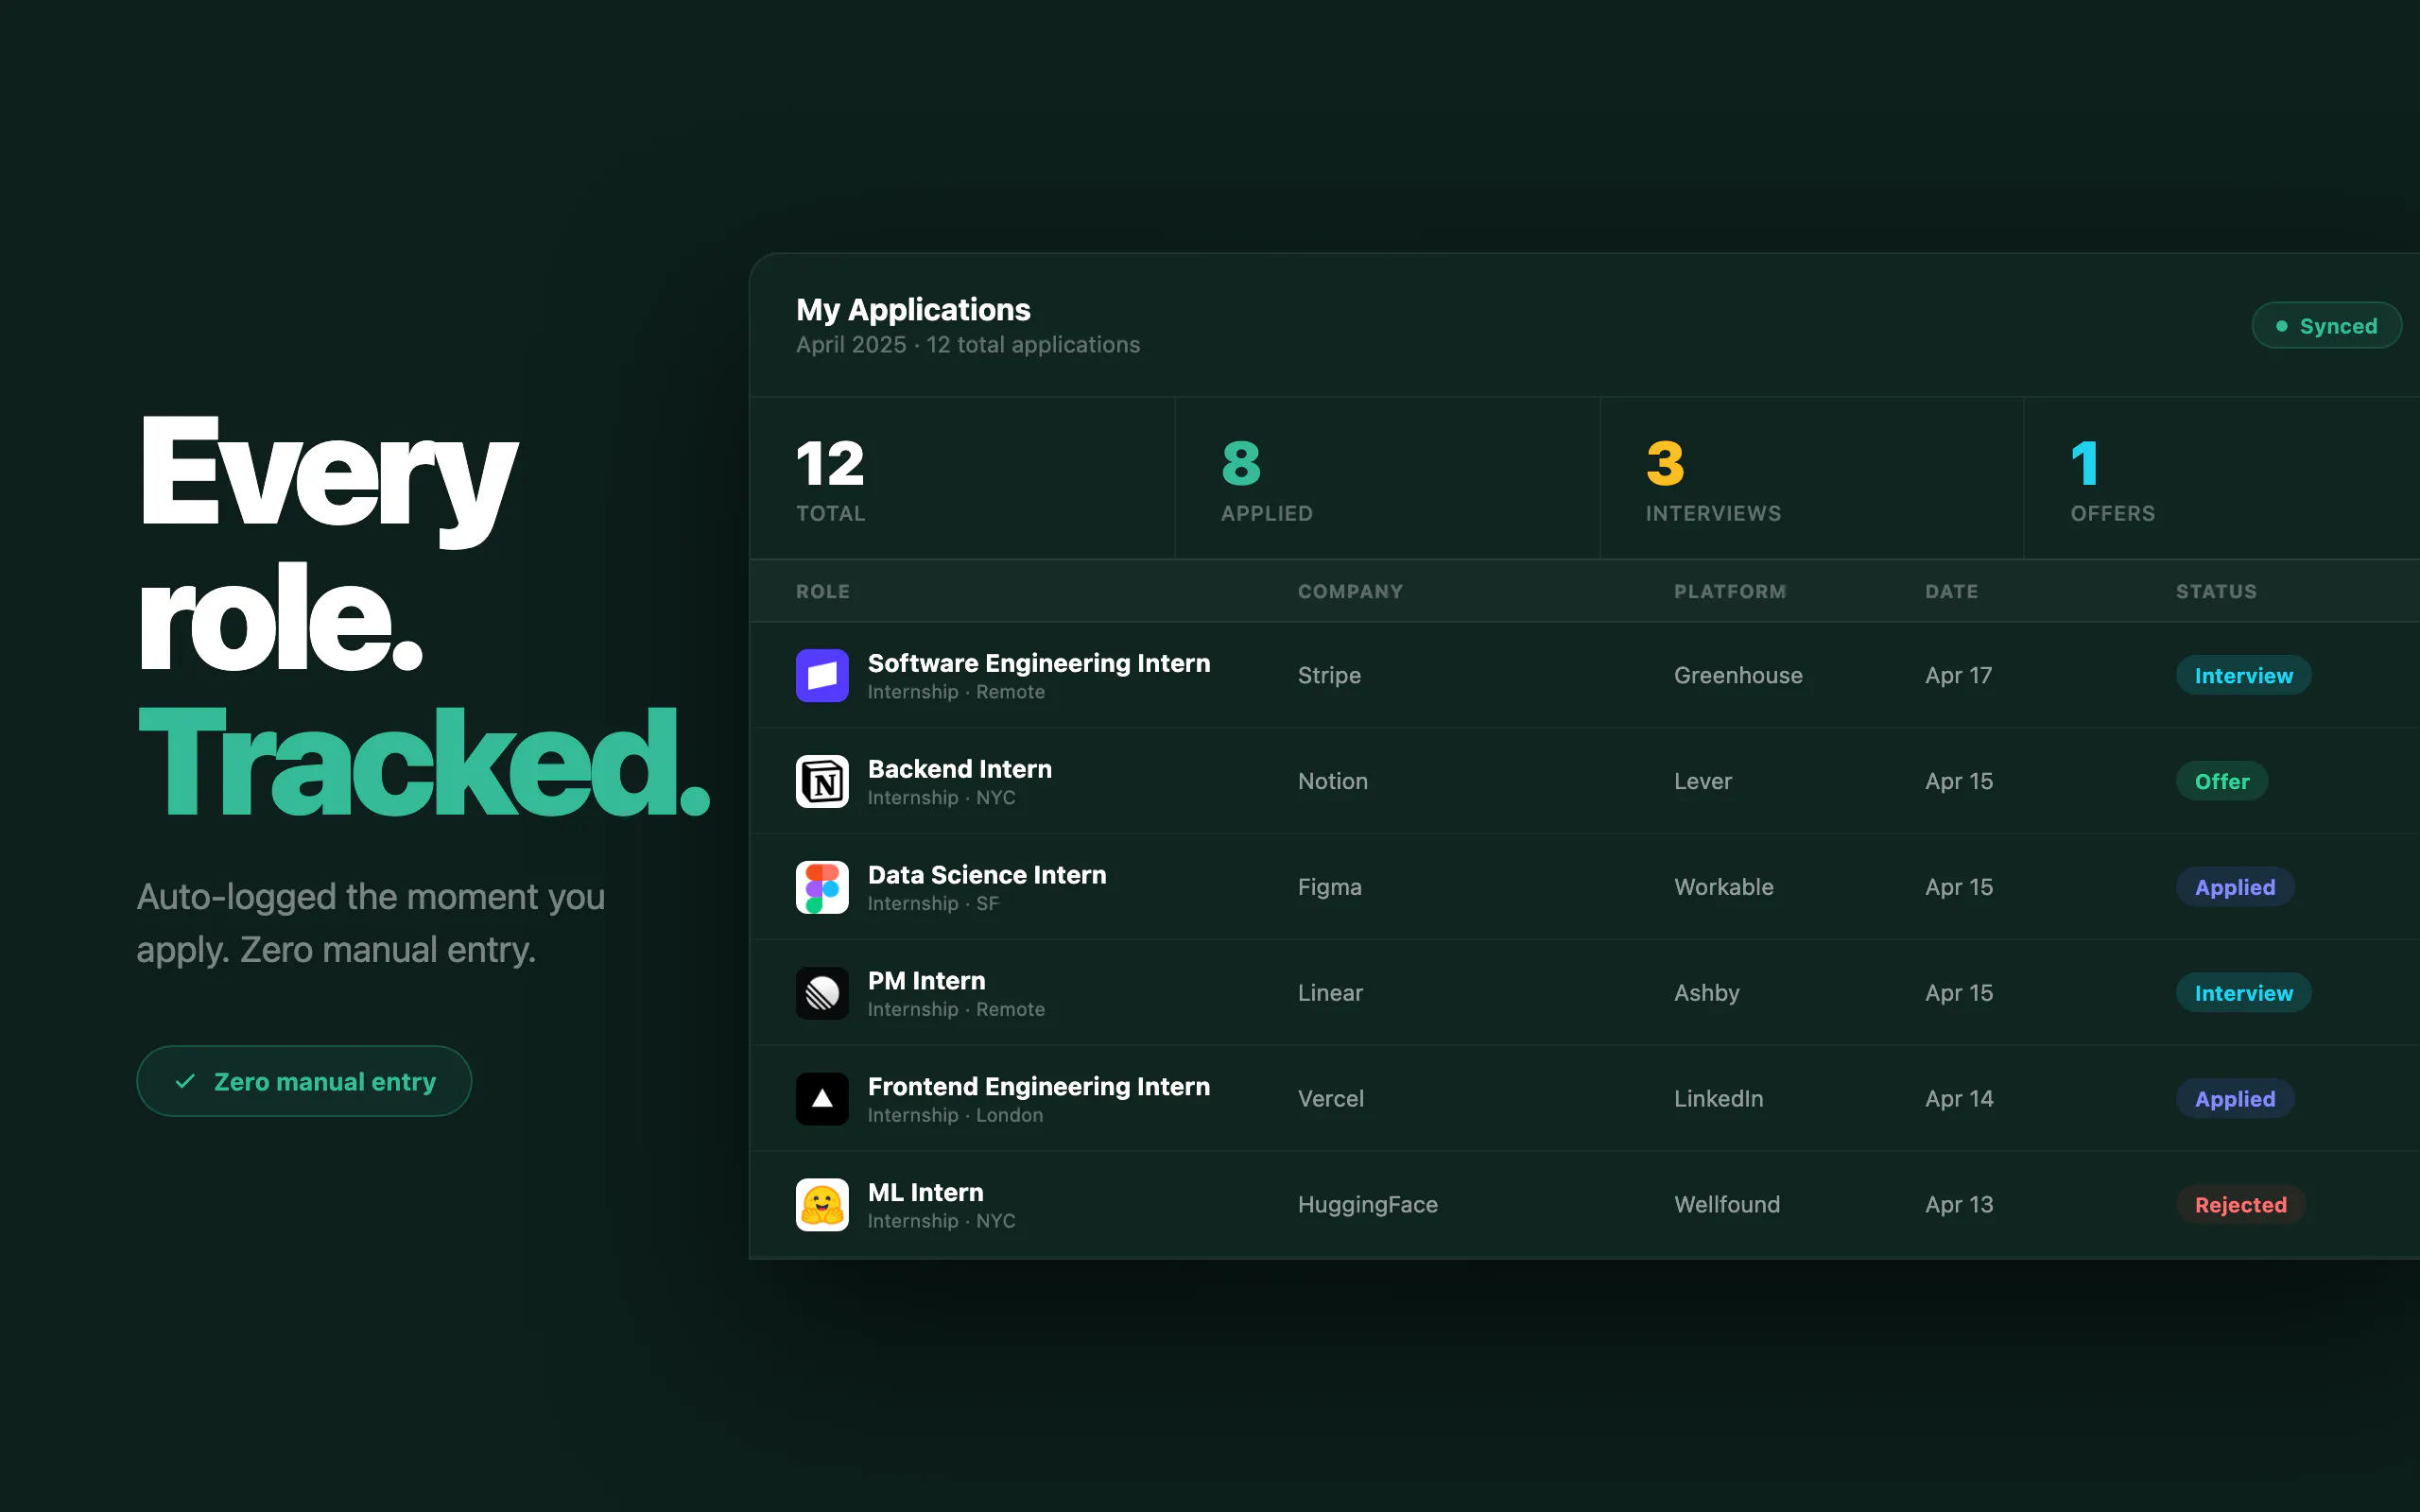Click the Apr 15 date in Notion row
Screen dimensions: 2420x1512
click(1959, 781)
